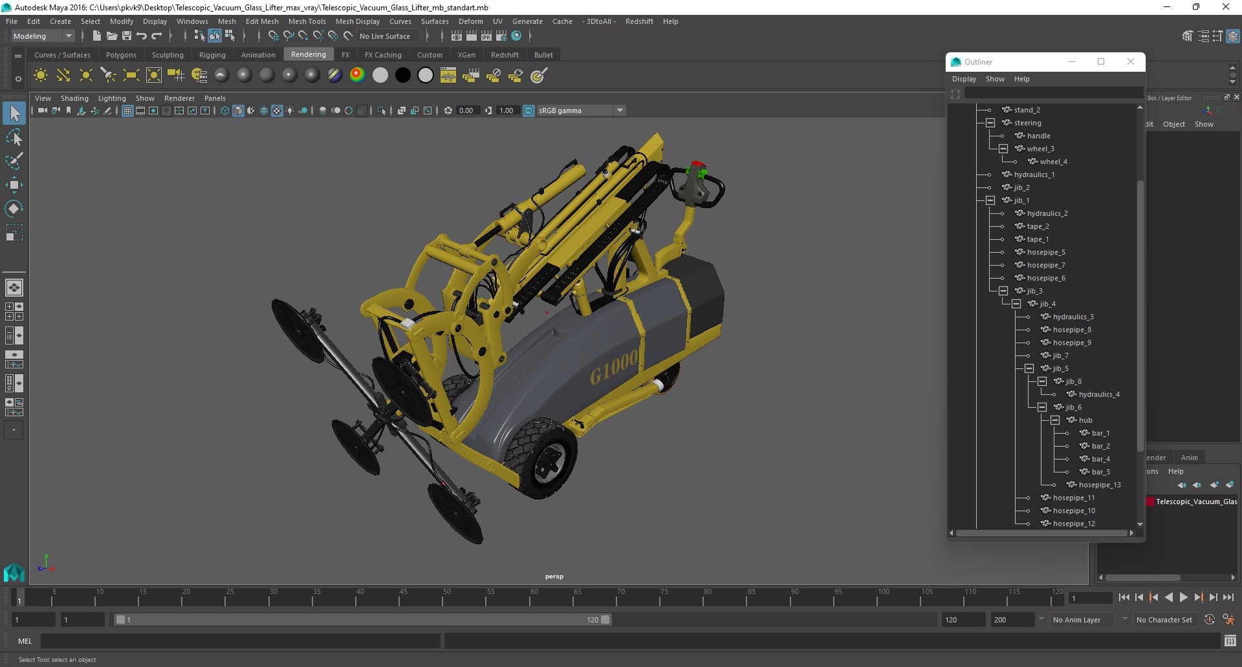
Task: Create an area light from shelf
Action: click(131, 76)
